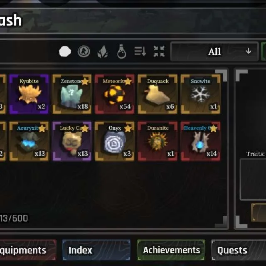266x266 pixels.
Task: Toggle favorite star on Zenstone
Action: 85,81
